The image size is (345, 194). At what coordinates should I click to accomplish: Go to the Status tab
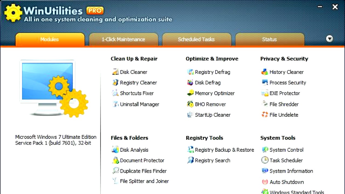pyautogui.click(x=270, y=39)
